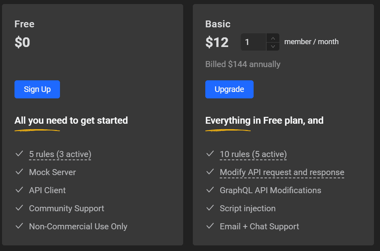This screenshot has height=251, width=380.
Task: Open the "5 rules (3 active)" link
Action: tap(60, 154)
